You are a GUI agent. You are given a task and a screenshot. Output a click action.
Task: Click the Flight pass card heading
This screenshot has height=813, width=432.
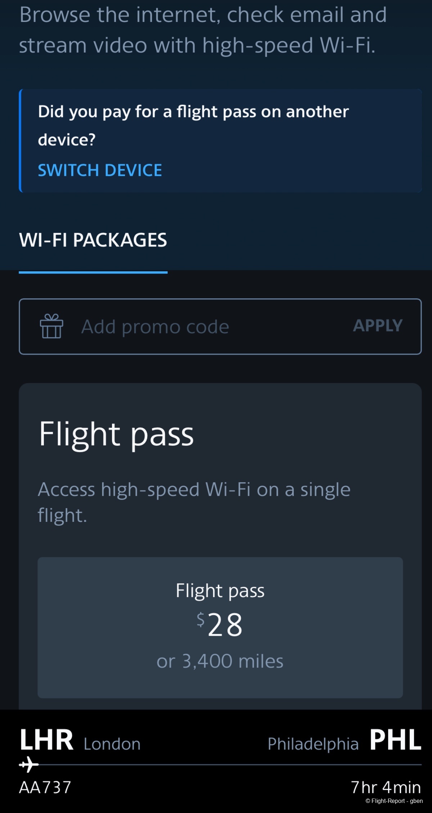pos(116,434)
